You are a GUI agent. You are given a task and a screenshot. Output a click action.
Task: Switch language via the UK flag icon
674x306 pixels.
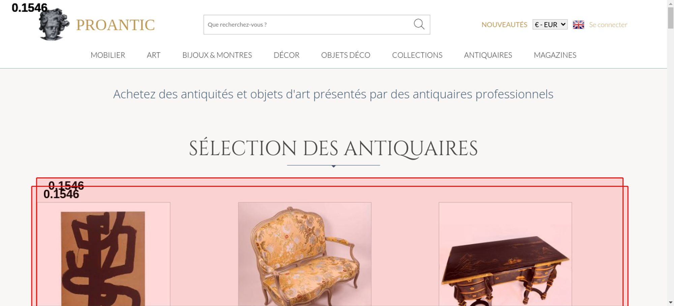click(x=578, y=25)
